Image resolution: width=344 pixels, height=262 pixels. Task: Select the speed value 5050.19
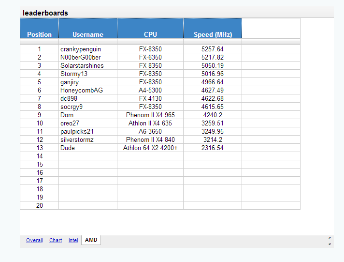pos(213,65)
